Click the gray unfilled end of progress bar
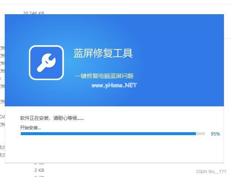This screenshot has width=232, height=177. [200, 134]
